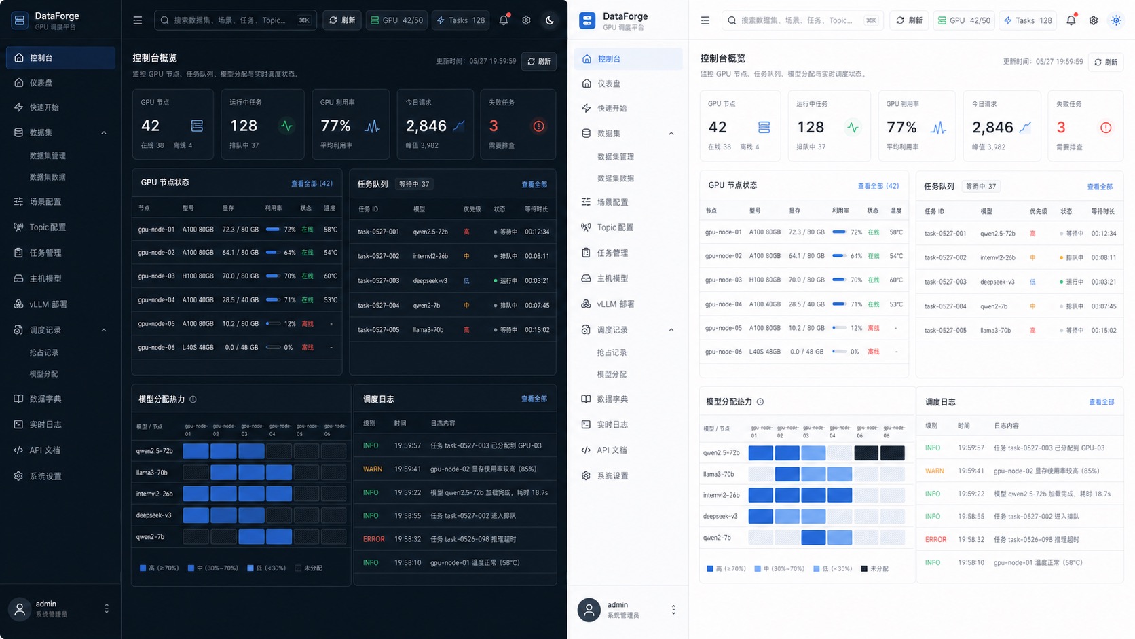The height and width of the screenshot is (639, 1135).
Task: Open settings gear icon in dark-theme top bar
Action: [526, 20]
